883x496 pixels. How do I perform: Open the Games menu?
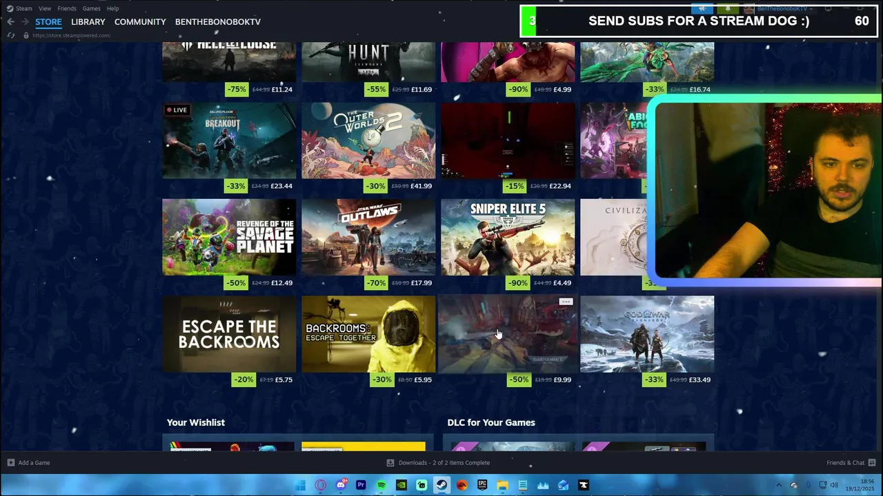pyautogui.click(x=91, y=8)
